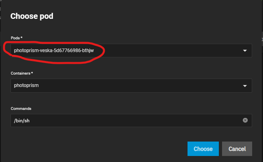Click the Choose pod dialog heading
The image size is (263, 162).
coord(32,16)
